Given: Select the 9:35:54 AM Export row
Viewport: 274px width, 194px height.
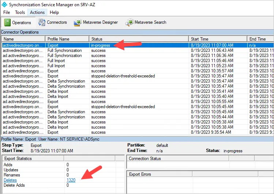Looking at the screenshot, I should point(138,132).
